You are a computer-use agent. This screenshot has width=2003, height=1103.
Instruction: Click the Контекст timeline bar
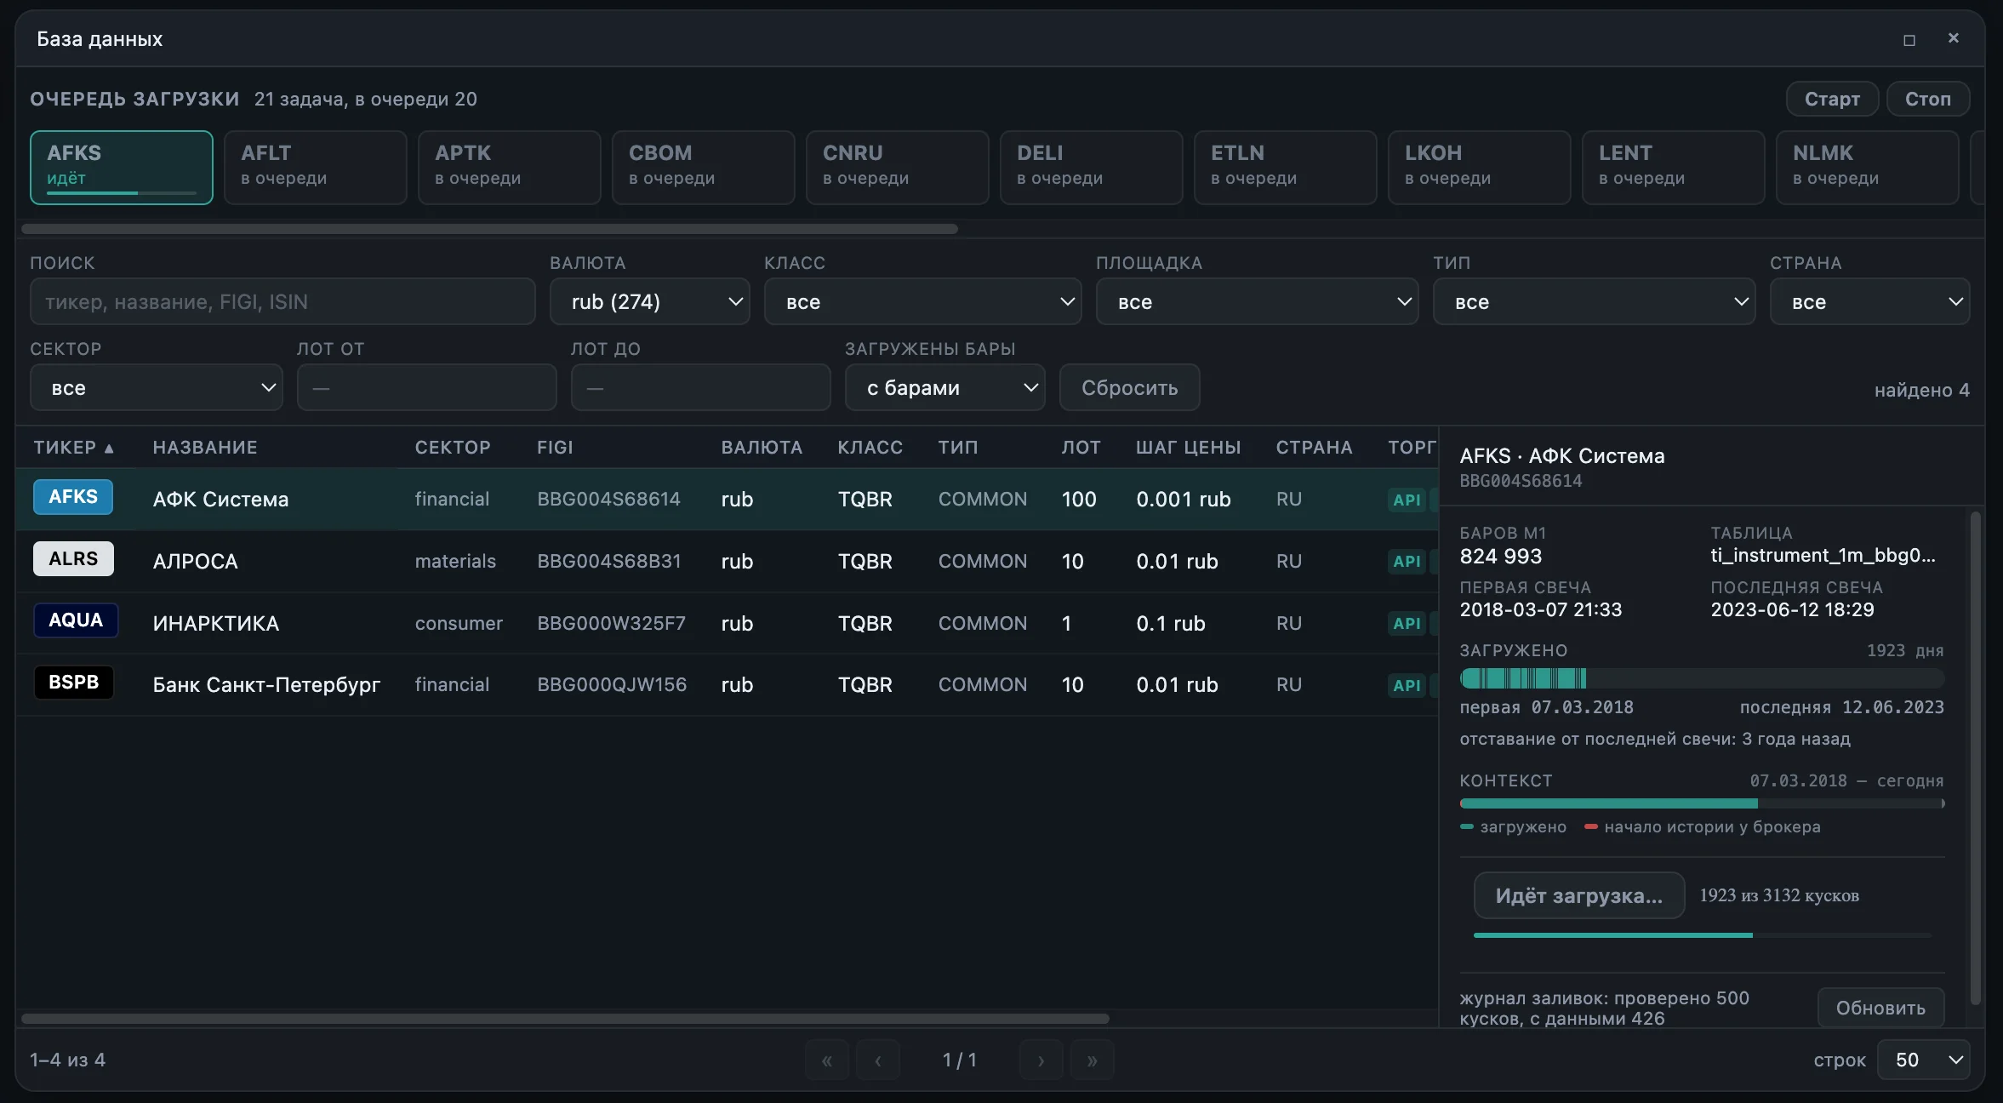pyautogui.click(x=1702, y=803)
